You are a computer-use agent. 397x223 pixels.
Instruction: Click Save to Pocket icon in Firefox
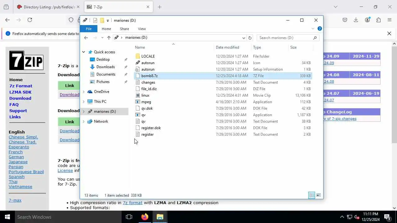tap(345, 20)
